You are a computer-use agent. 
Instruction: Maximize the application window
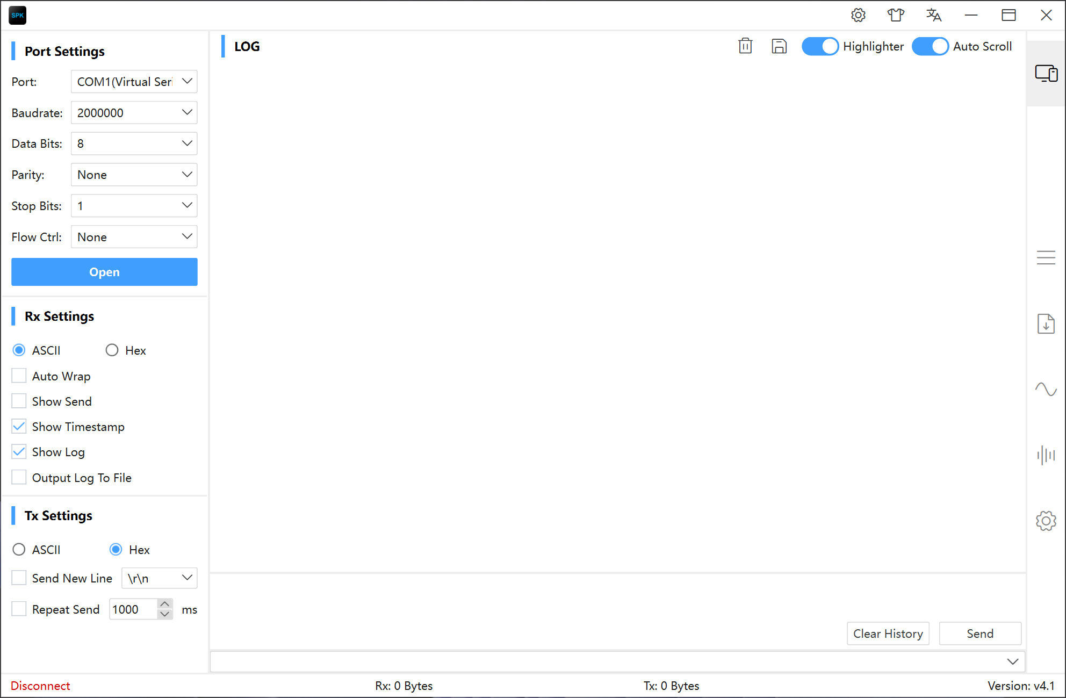click(1009, 15)
